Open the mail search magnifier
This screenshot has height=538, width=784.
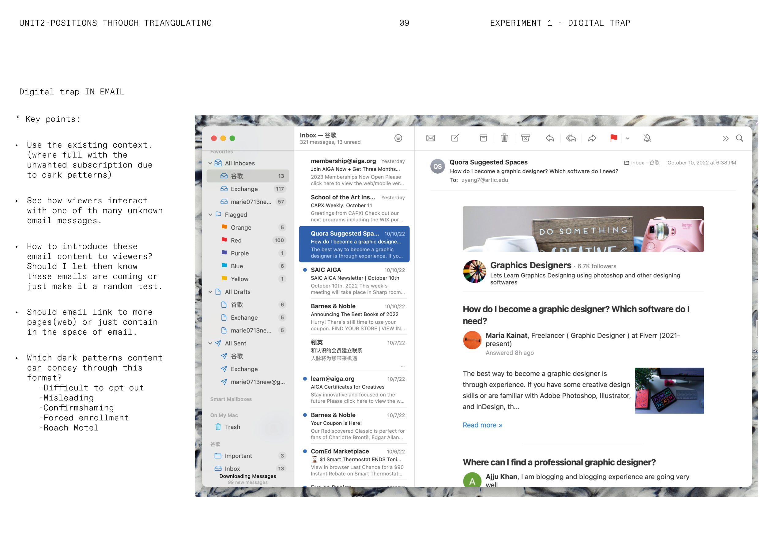[x=740, y=138]
